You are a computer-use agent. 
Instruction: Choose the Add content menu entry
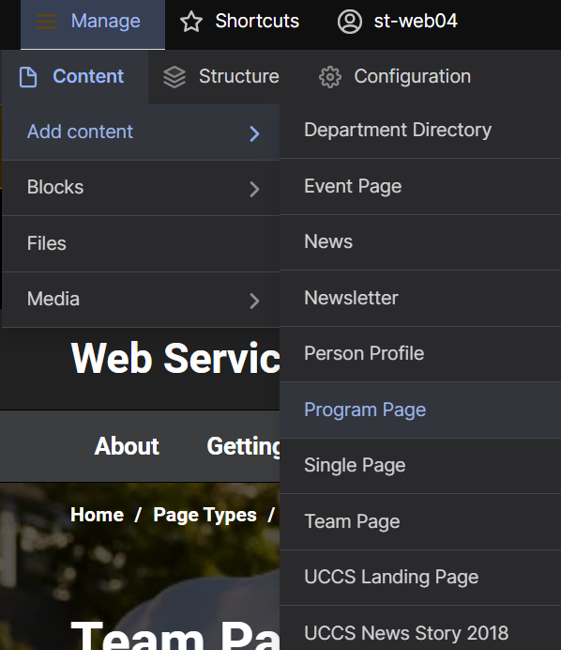pyautogui.click(x=141, y=132)
